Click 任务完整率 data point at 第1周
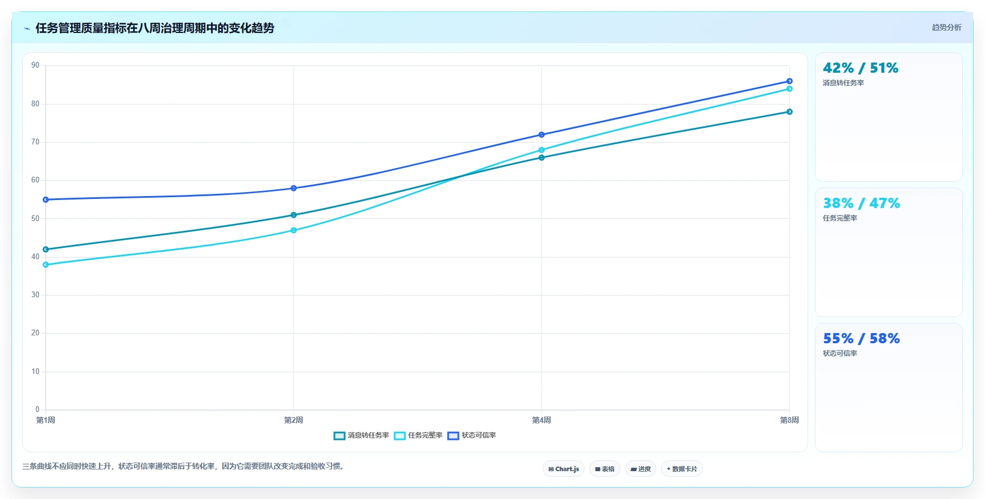The height and width of the screenshot is (499, 985). [45, 265]
